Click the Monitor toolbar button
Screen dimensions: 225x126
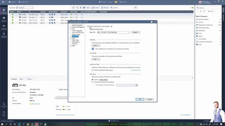[x=105, y=8]
